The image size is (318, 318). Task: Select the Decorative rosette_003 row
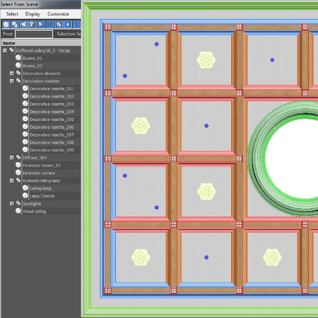52,104
